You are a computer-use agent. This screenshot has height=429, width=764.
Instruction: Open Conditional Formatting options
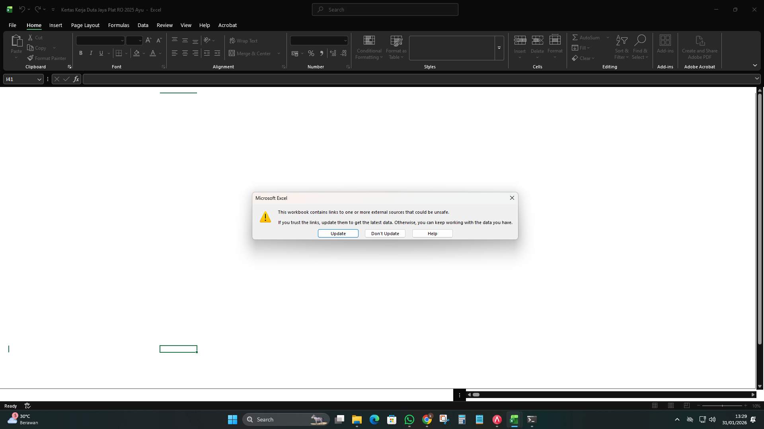coord(369,47)
